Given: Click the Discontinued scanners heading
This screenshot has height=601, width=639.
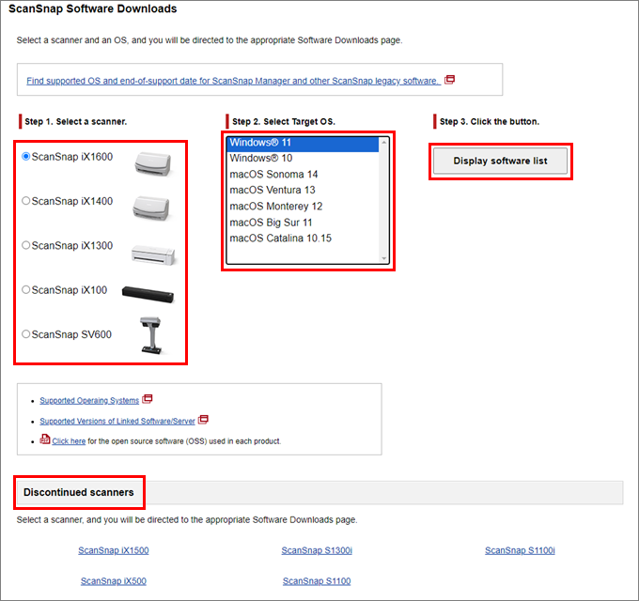Looking at the screenshot, I should (x=79, y=492).
